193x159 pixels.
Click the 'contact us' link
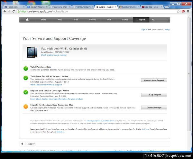(x=60, y=132)
